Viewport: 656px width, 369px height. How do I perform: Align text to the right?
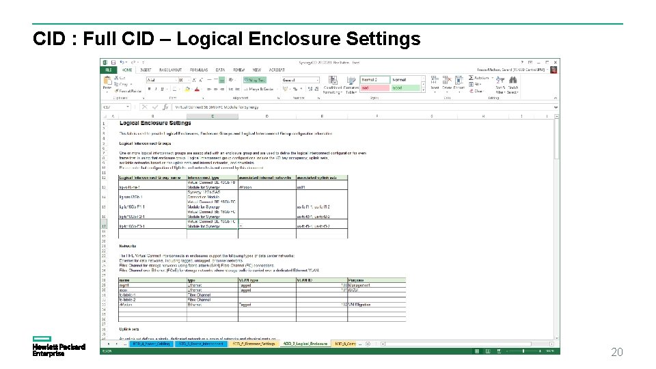pyautogui.click(x=221, y=89)
